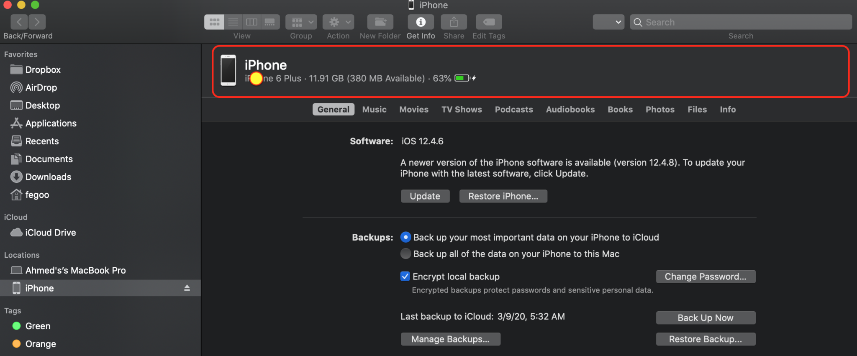Go forward with the right arrow button
The width and height of the screenshot is (857, 356).
(37, 22)
